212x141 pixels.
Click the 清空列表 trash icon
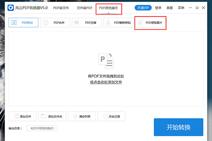coord(75,116)
